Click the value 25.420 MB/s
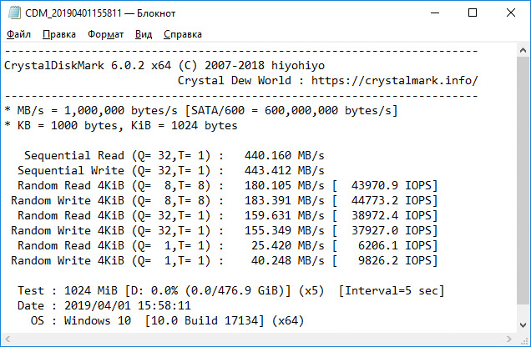The height and width of the screenshot is (347, 531). point(288,245)
